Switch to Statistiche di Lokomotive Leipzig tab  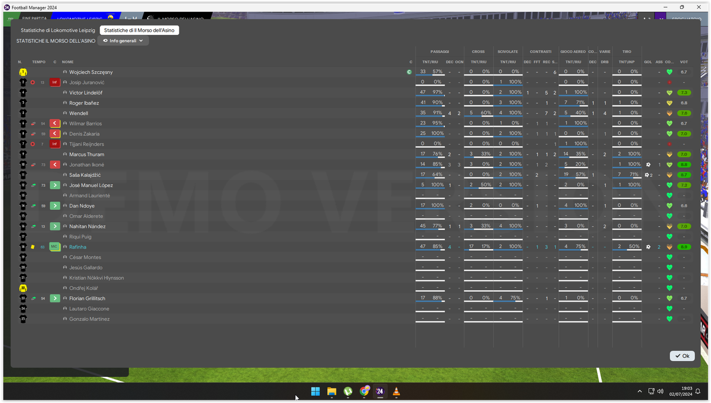click(x=58, y=30)
